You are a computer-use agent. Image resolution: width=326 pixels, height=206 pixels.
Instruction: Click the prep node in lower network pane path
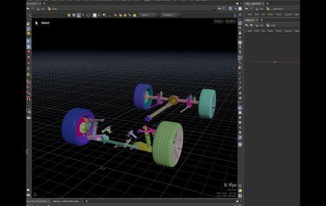(271, 25)
